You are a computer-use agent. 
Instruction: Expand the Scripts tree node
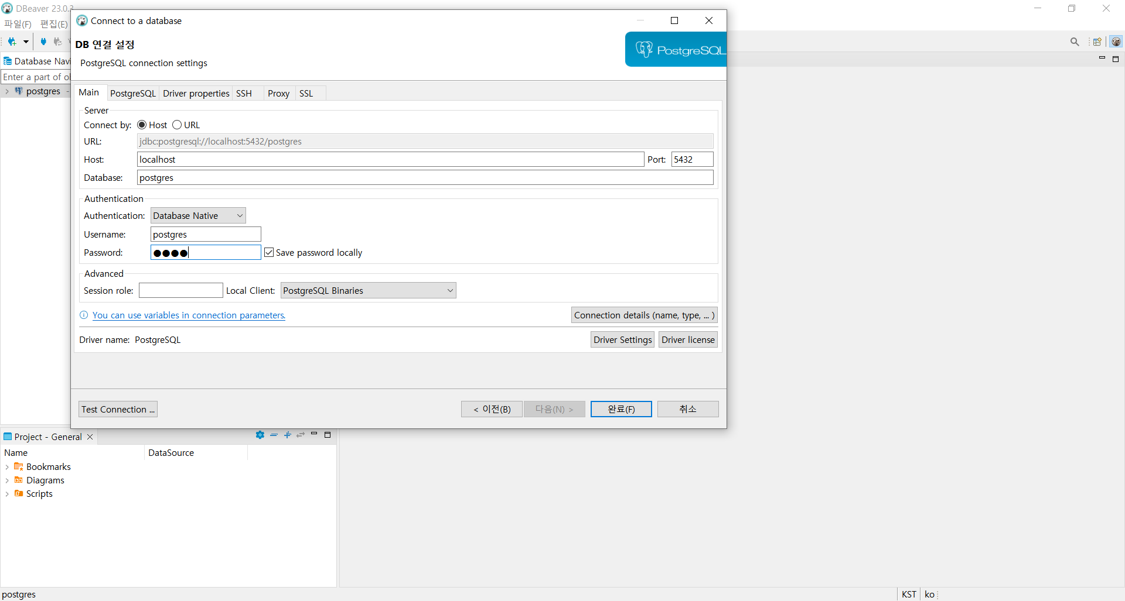point(6,494)
